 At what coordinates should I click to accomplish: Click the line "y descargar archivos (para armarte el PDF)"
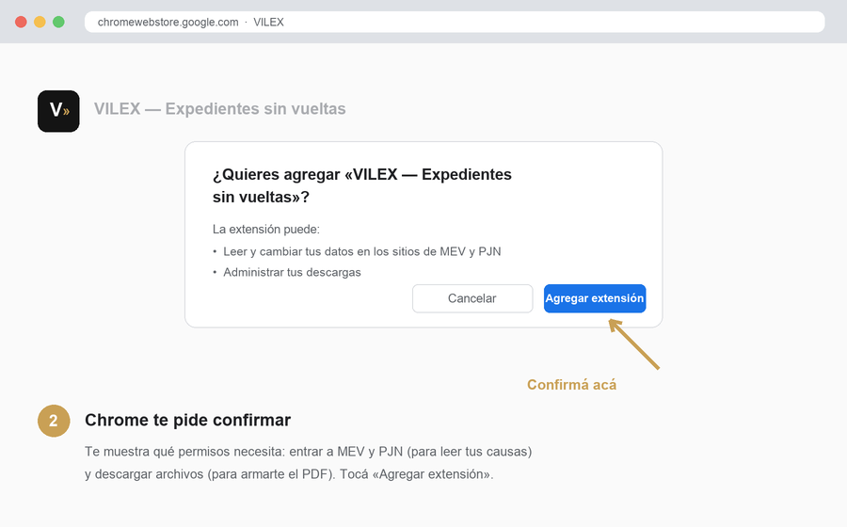(x=289, y=474)
